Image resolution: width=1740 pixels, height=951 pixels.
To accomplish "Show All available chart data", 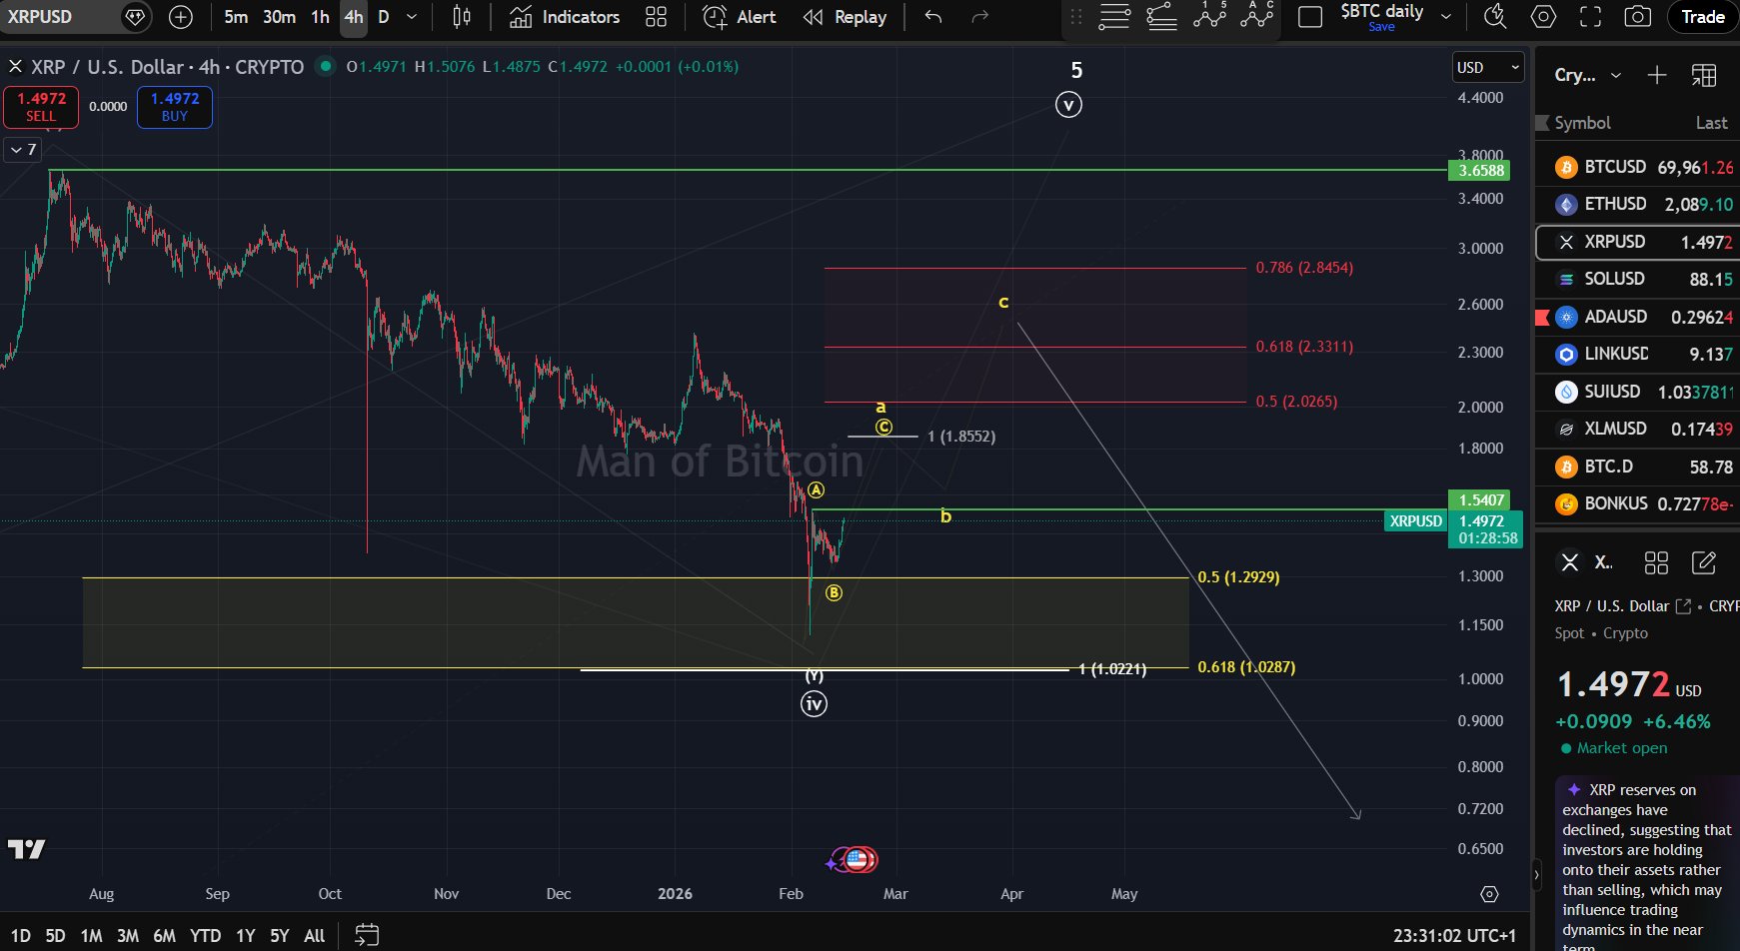I will click(x=314, y=936).
